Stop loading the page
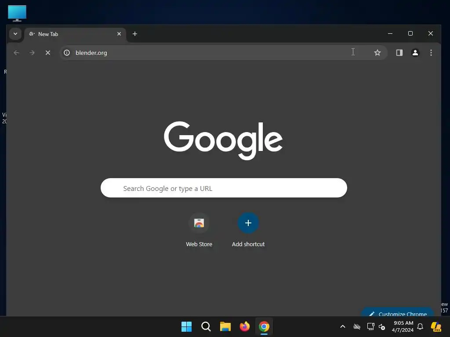The width and height of the screenshot is (450, 337). coord(47,53)
